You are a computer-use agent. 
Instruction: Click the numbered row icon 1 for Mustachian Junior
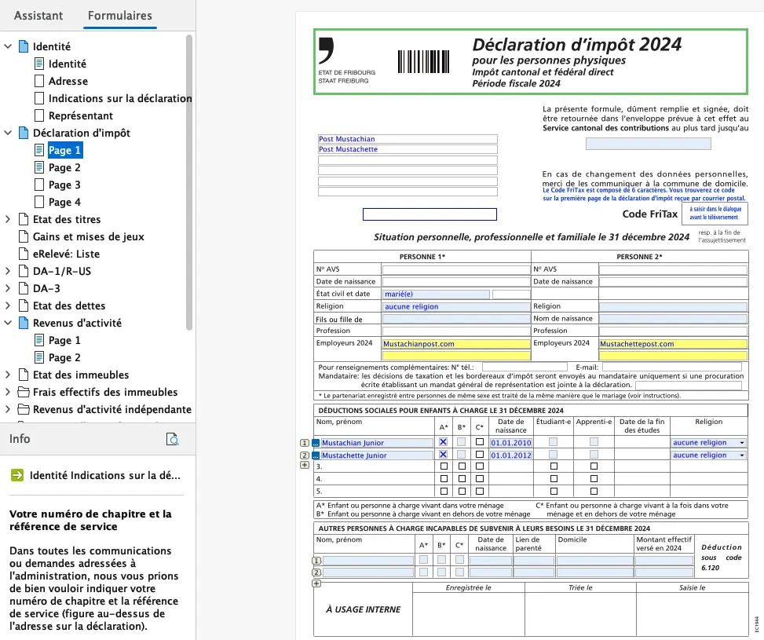pyautogui.click(x=303, y=443)
